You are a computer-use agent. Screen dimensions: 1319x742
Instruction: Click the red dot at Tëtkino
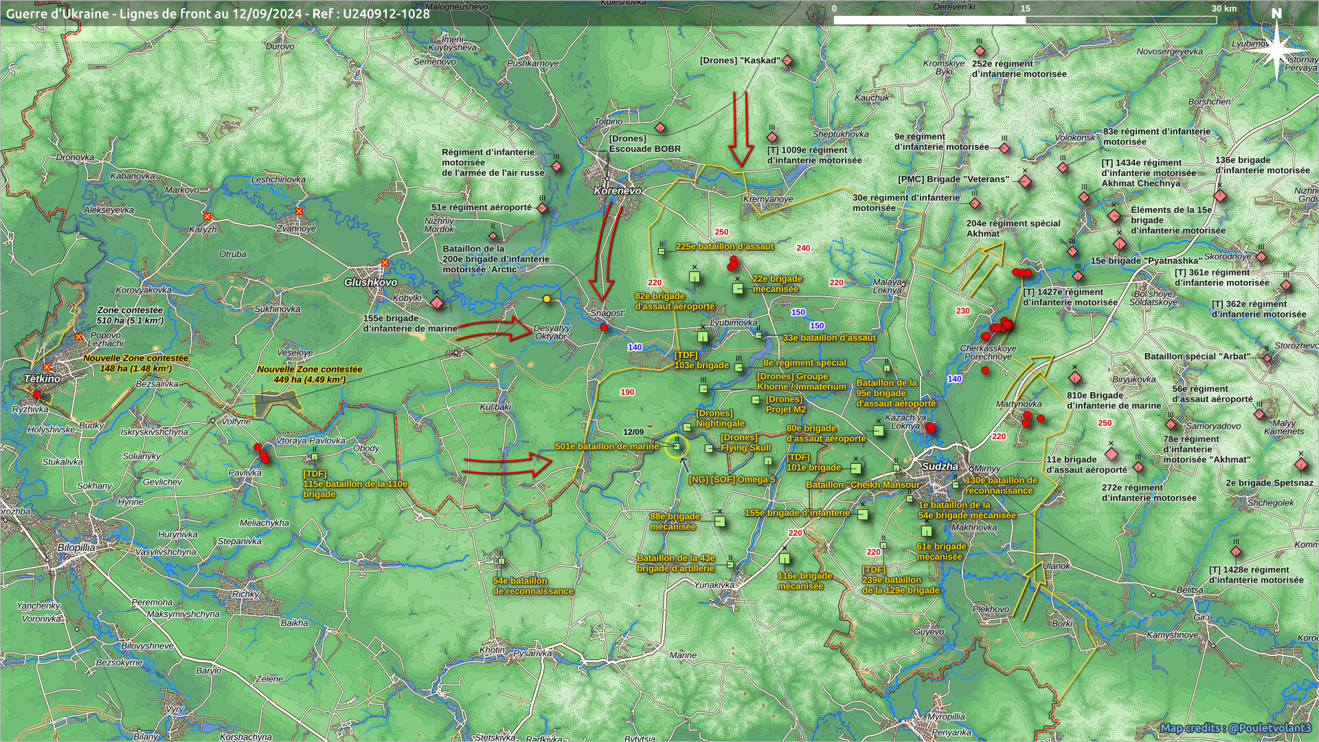[37, 394]
